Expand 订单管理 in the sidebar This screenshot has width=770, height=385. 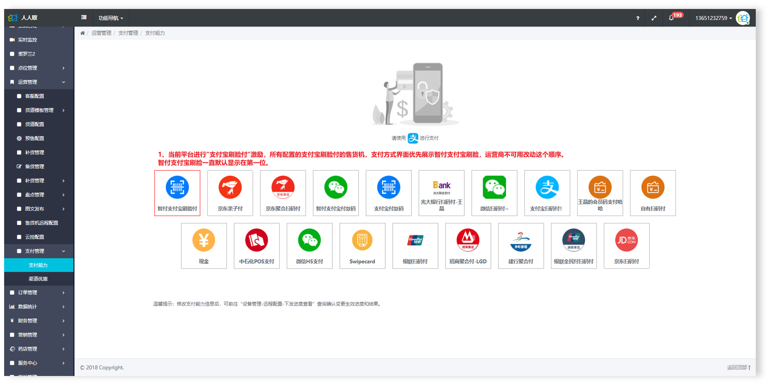[x=39, y=292]
